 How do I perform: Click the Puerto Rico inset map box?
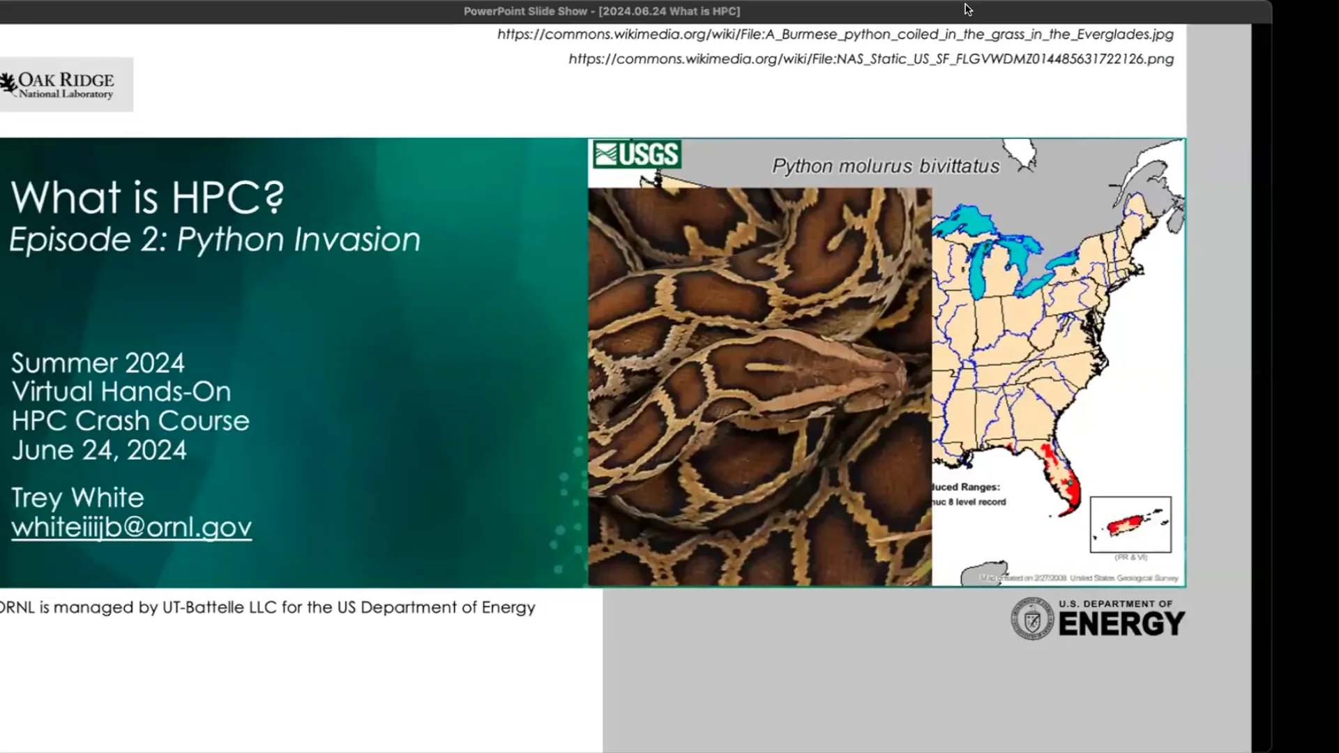(x=1130, y=524)
